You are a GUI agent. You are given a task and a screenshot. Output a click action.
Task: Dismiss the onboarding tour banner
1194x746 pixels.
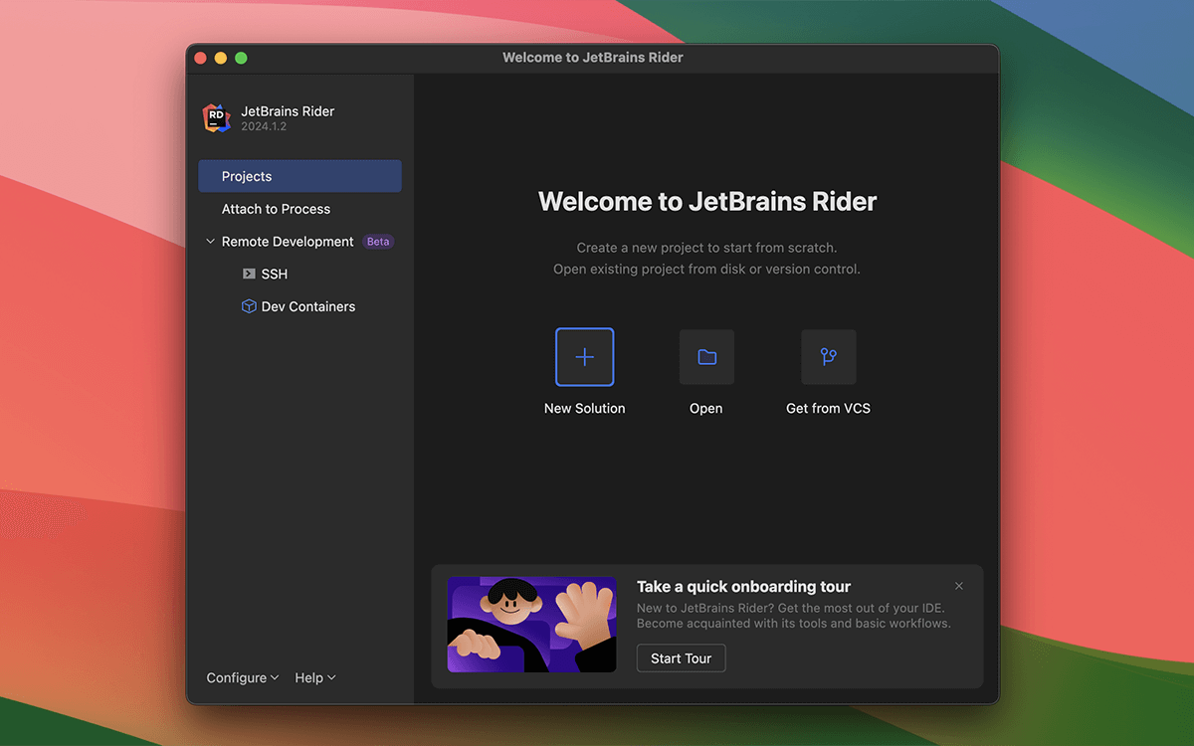[x=959, y=586]
